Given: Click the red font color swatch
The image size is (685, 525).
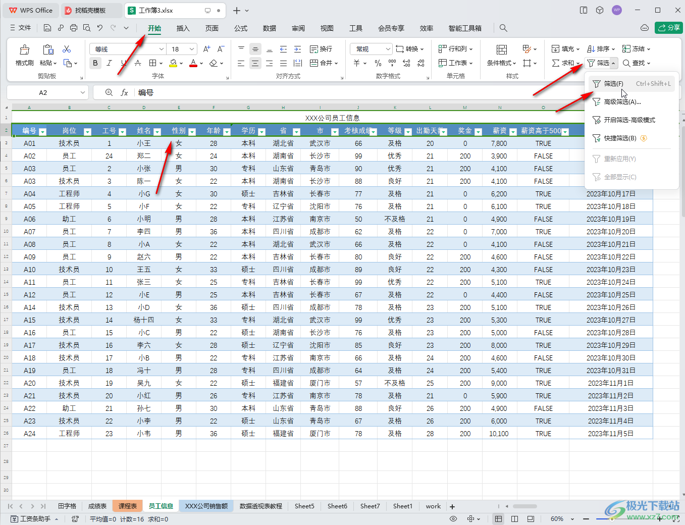Looking at the screenshot, I should tap(193, 63).
